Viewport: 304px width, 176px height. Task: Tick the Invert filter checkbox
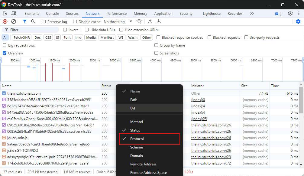pyautogui.click(x=65, y=30)
